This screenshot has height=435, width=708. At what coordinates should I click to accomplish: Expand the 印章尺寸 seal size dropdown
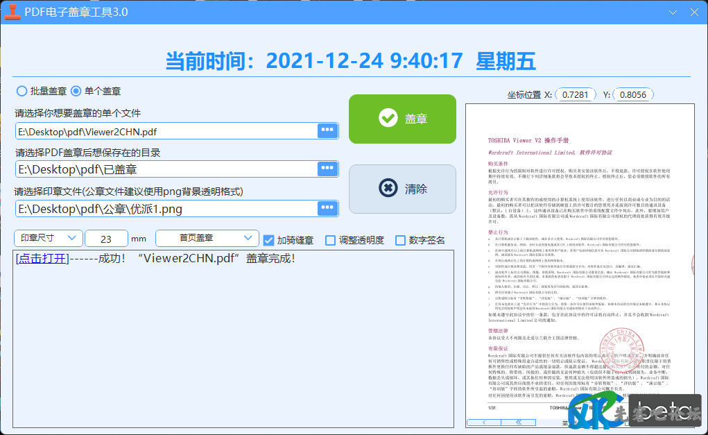click(x=49, y=238)
